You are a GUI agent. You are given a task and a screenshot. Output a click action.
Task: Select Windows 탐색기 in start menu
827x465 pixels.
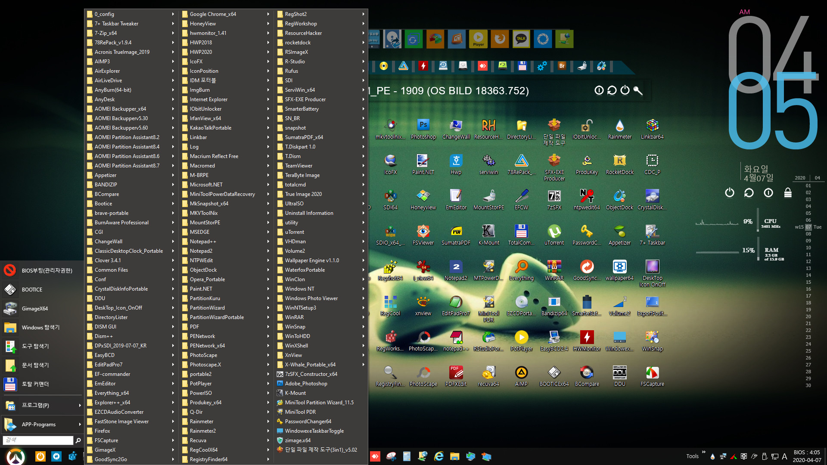[42, 327]
